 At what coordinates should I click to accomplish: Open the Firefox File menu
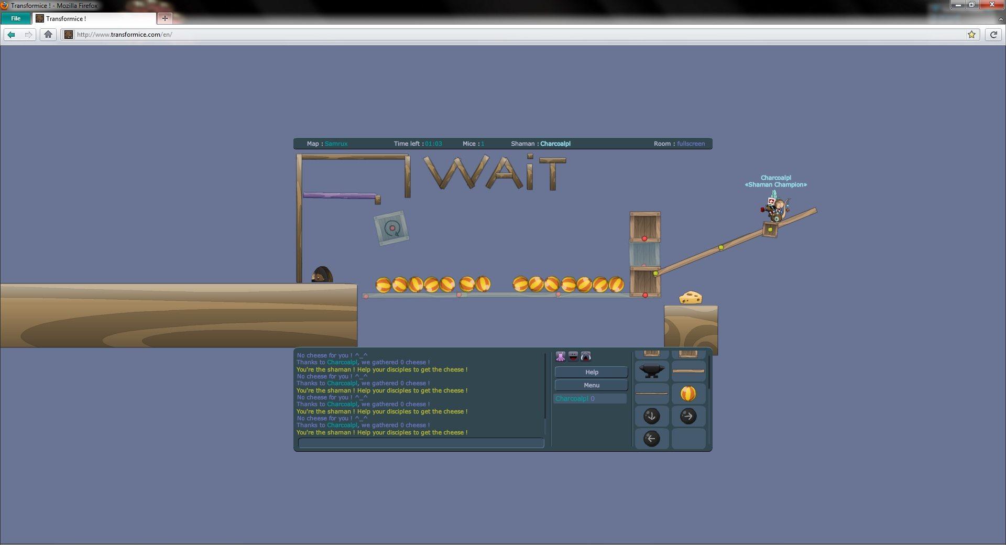pyautogui.click(x=16, y=18)
